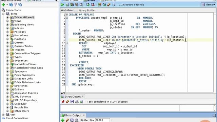Screen dimensions: 217x122
Task: Select the Public Synonyms tree item
Action: coord(24,75)
